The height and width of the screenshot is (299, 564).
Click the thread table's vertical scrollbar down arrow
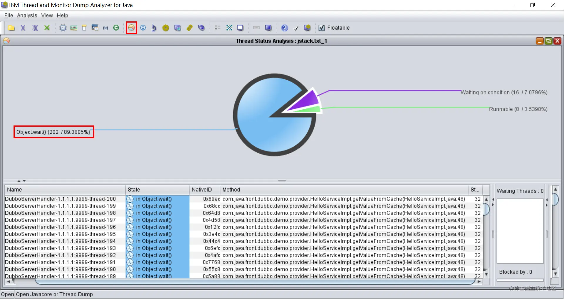point(486,274)
